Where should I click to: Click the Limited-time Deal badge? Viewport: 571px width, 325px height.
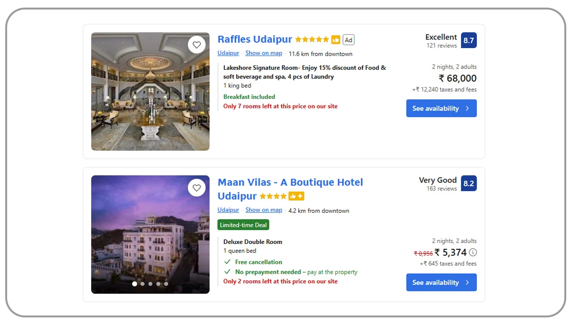coord(243,224)
